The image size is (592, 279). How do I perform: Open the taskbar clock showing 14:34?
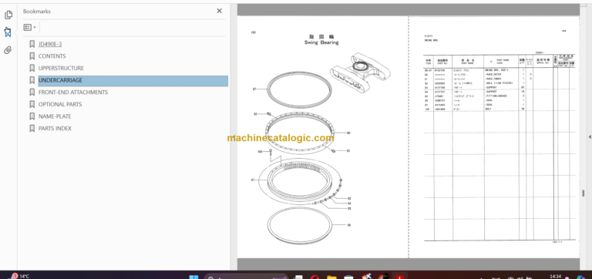pos(555,277)
